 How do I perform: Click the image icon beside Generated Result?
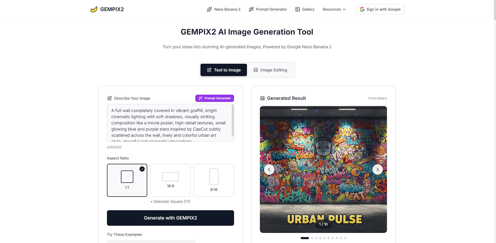[262, 98]
